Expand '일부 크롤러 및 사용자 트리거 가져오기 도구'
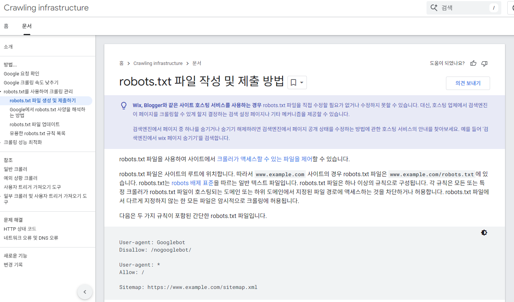The image size is (514, 302). pyautogui.click(x=1, y=196)
